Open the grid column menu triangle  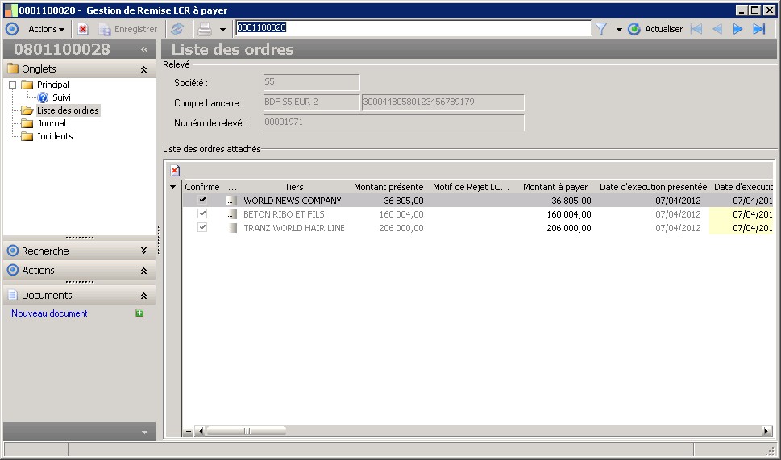pyautogui.click(x=172, y=187)
